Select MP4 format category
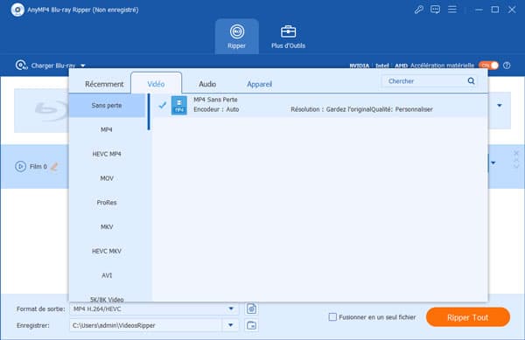This screenshot has height=340, width=525. [x=107, y=129]
